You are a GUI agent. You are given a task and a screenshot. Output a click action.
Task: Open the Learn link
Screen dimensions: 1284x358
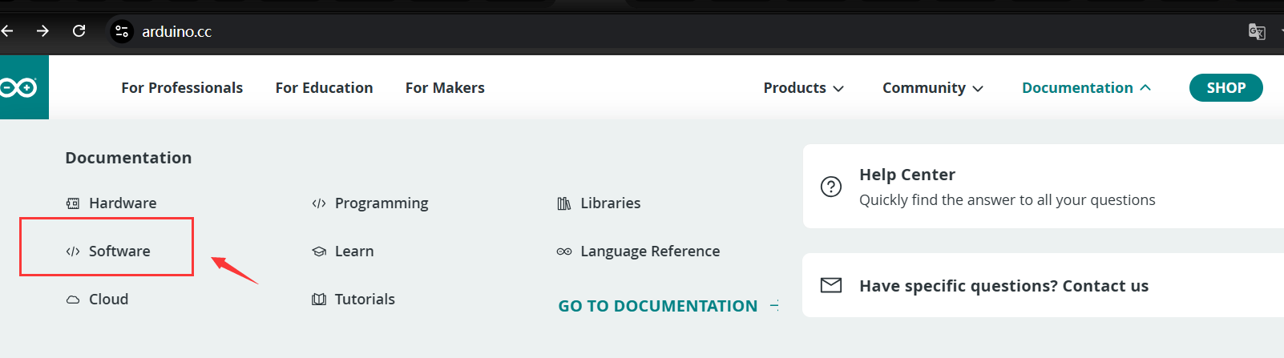tap(342, 251)
